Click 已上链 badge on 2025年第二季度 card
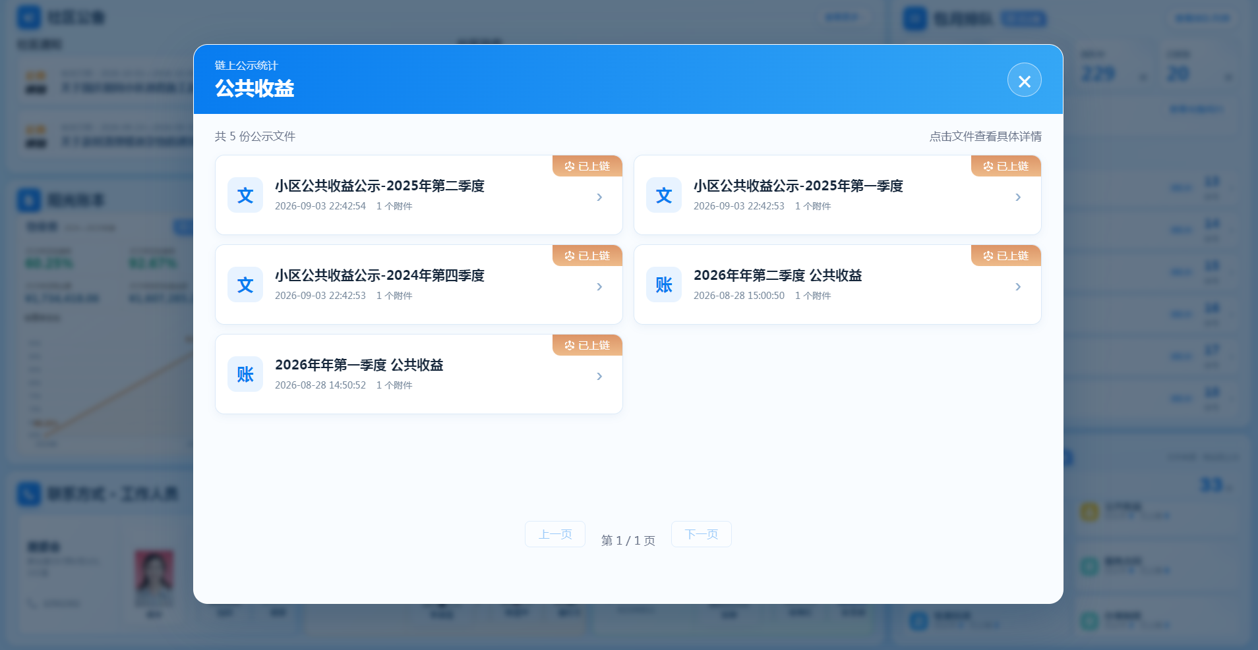Image resolution: width=1258 pixels, height=650 pixels. [x=587, y=166]
